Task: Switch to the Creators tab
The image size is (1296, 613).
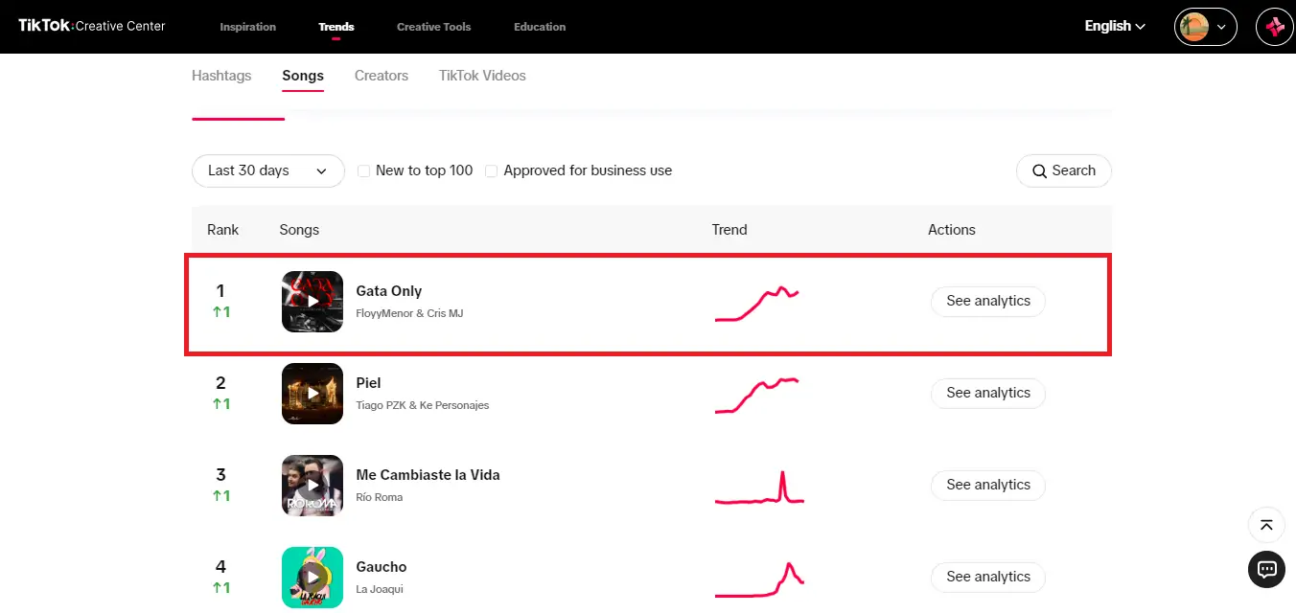Action: pos(382,76)
